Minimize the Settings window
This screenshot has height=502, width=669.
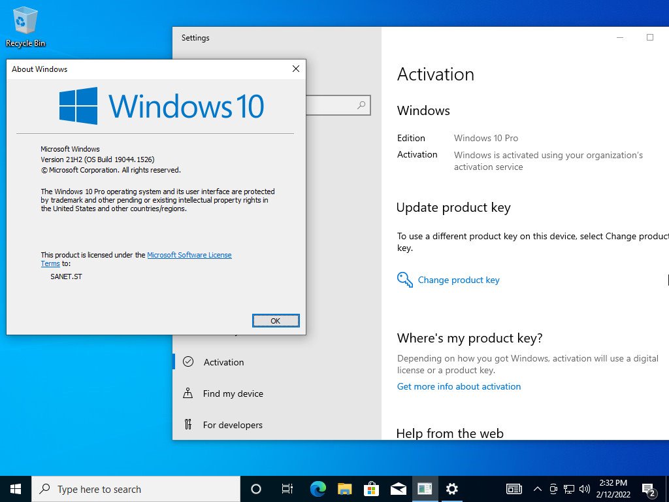(x=620, y=37)
